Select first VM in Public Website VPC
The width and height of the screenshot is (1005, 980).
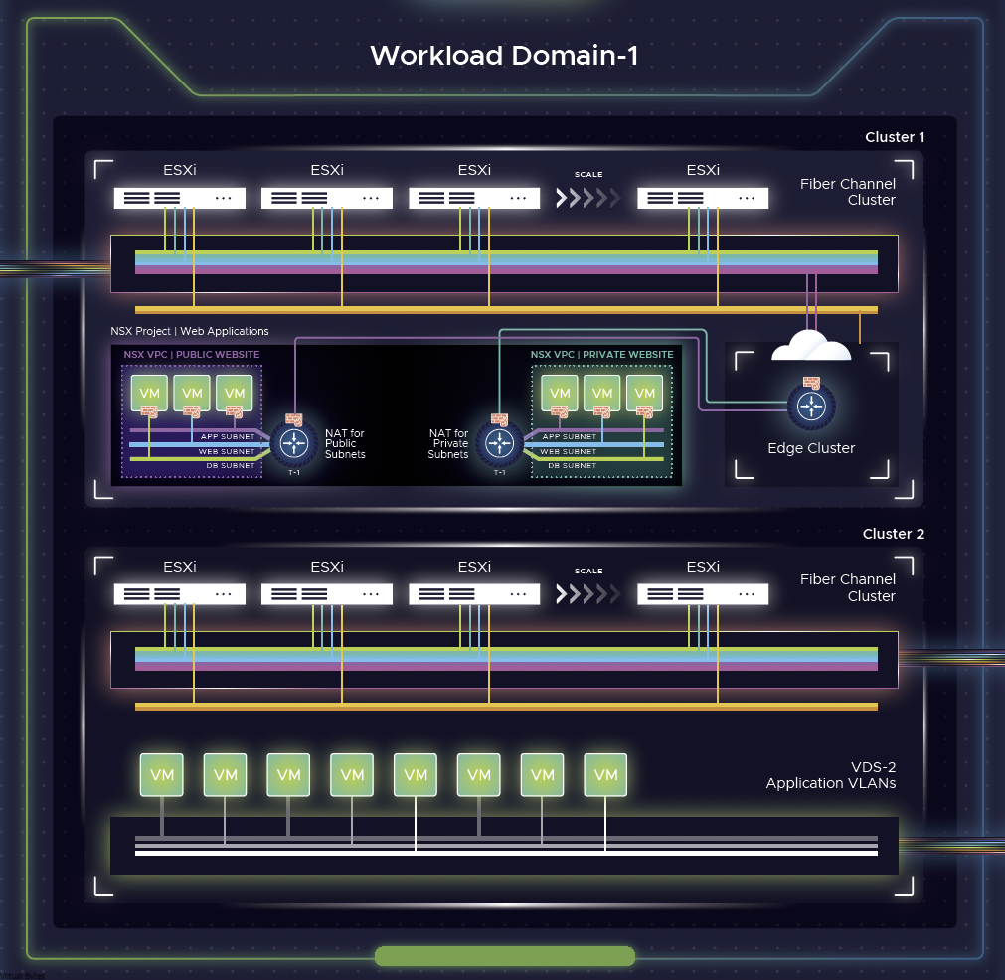tap(149, 393)
